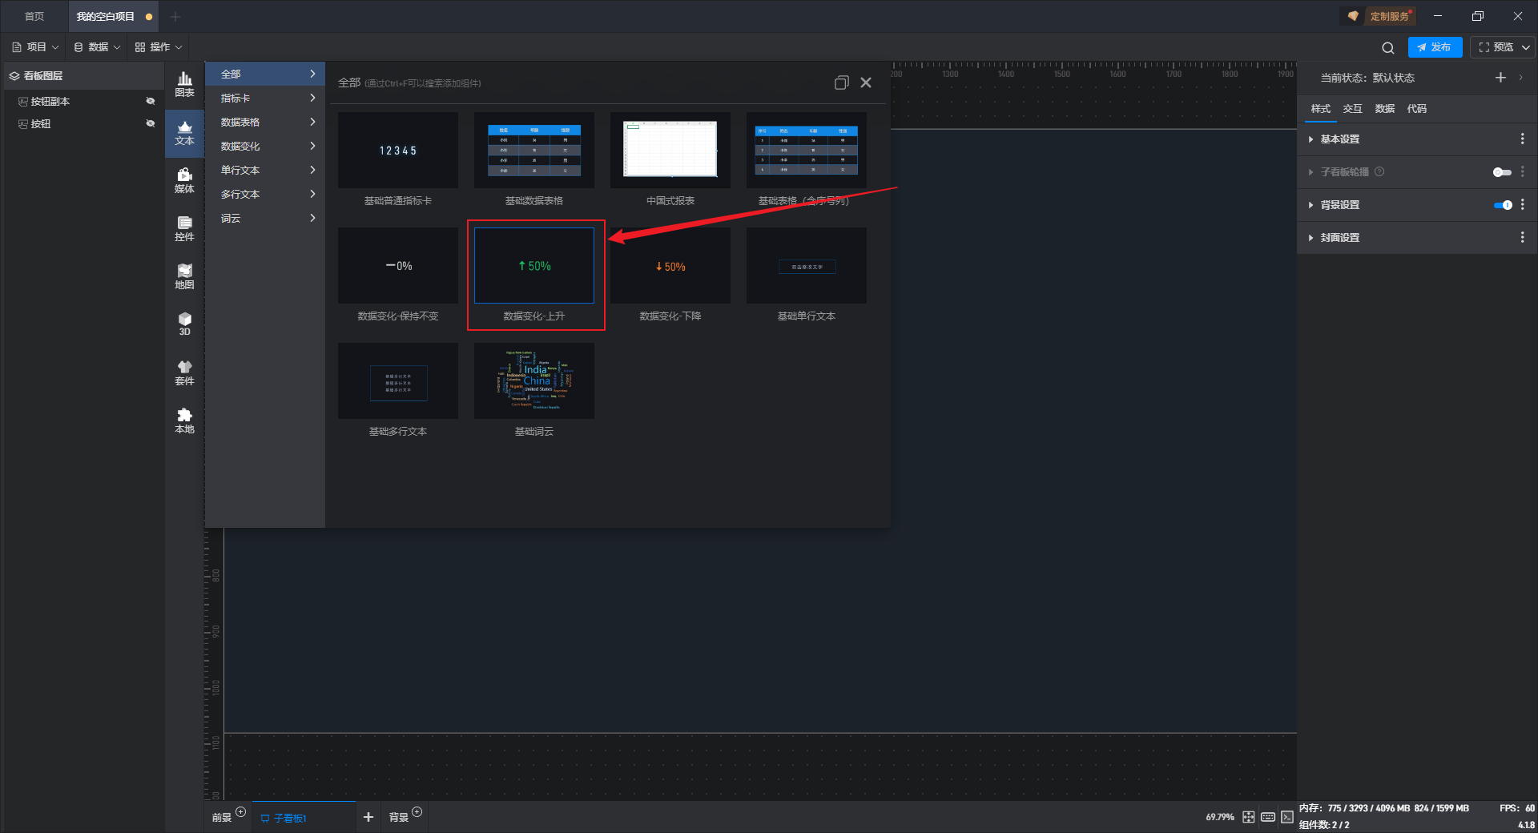Expand the 基本设置 section
Image resolution: width=1538 pixels, height=833 pixels.
(1339, 139)
